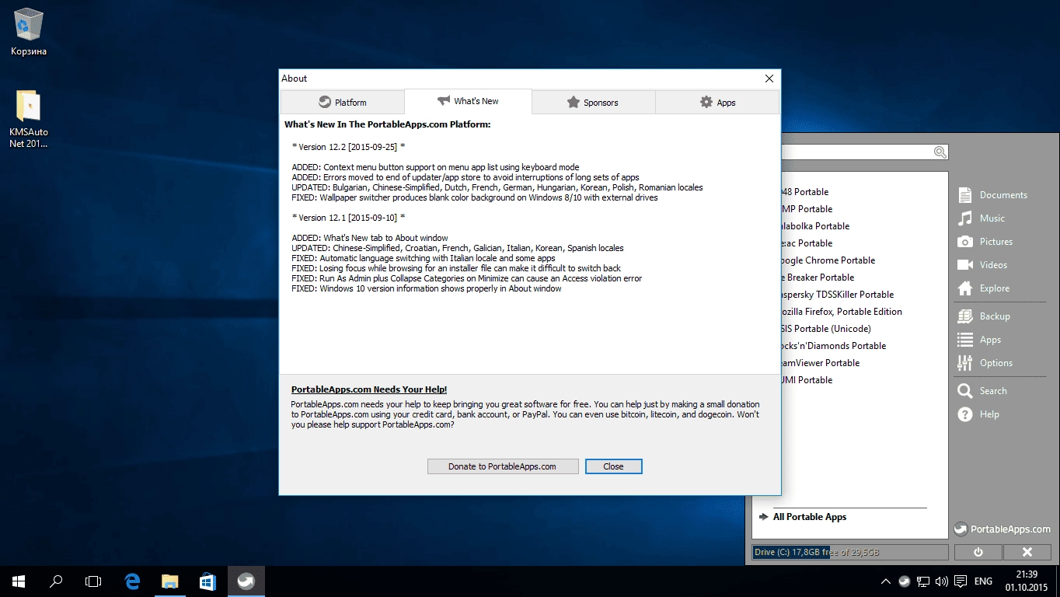
Task: Open the Windows Start menu
Action: pos(19,581)
